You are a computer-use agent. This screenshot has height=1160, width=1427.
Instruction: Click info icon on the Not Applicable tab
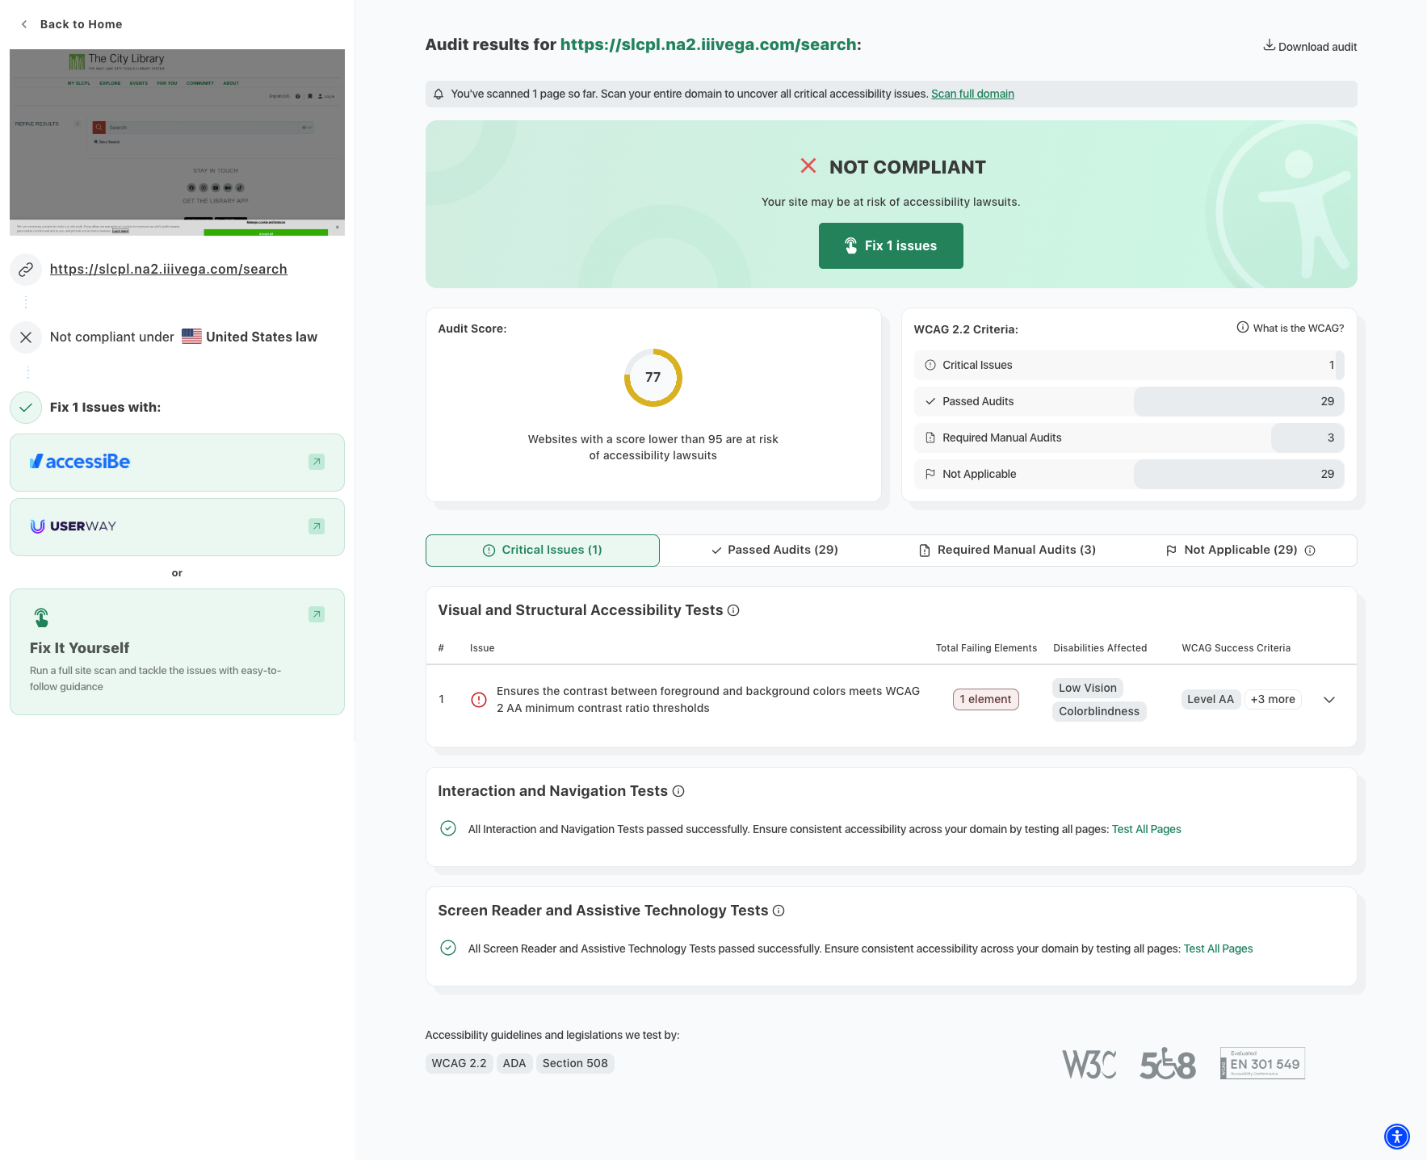click(1310, 551)
